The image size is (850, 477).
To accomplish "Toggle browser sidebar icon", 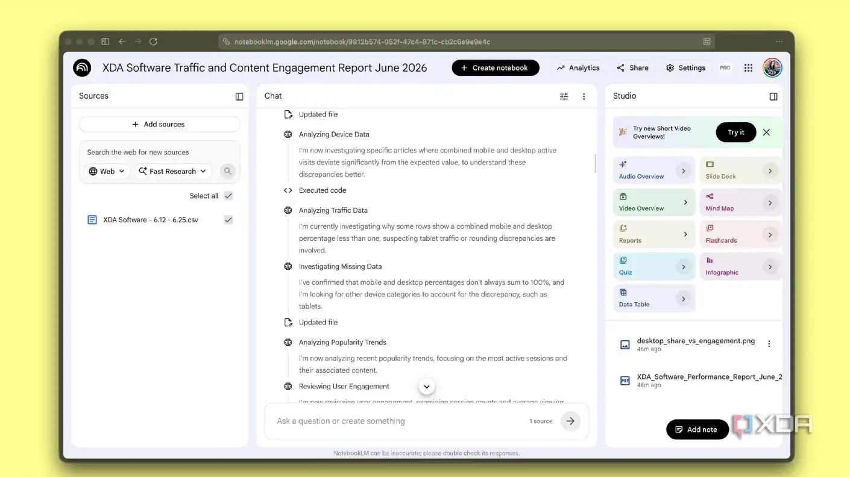I will tap(105, 42).
